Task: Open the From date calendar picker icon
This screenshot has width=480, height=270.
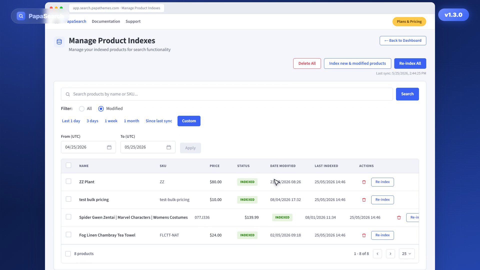Action: tap(109, 147)
